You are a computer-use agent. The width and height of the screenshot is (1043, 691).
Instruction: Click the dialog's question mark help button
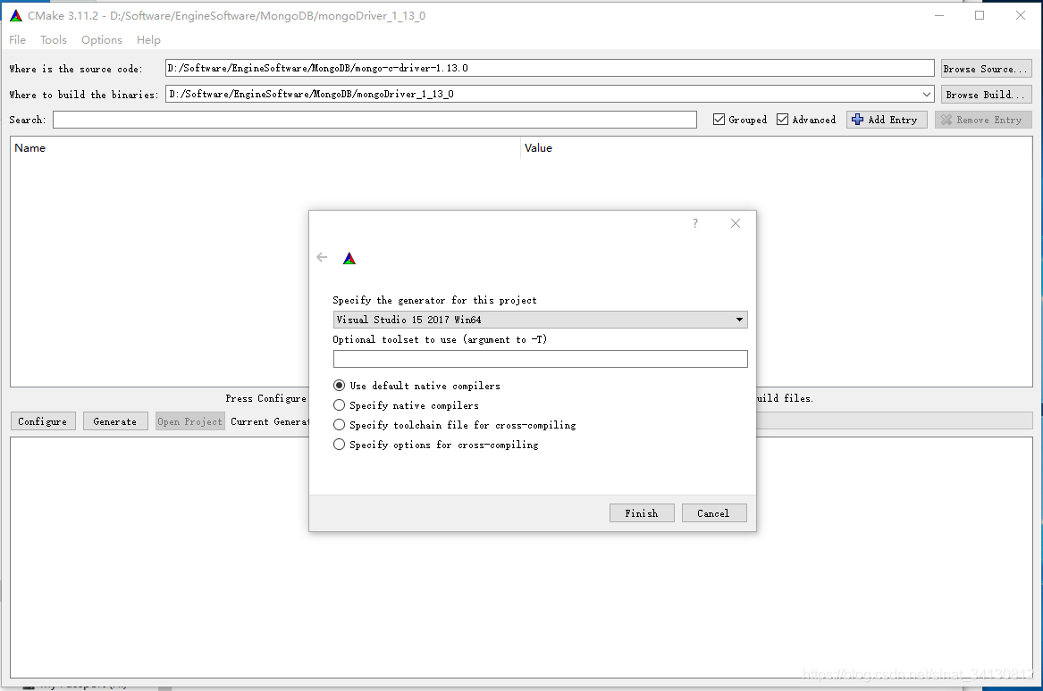tap(695, 223)
